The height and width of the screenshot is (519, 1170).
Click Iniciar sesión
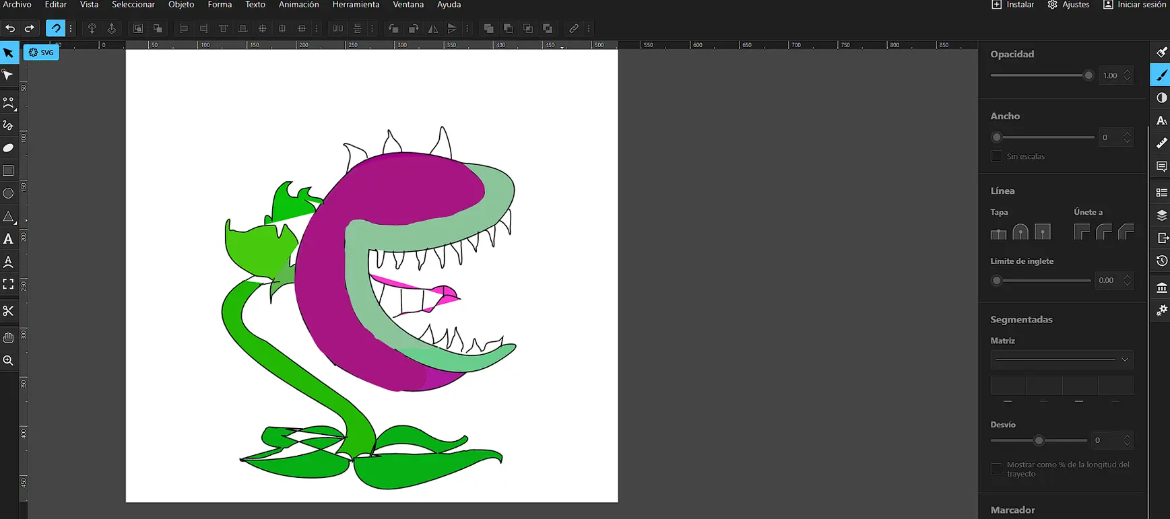1134,5
